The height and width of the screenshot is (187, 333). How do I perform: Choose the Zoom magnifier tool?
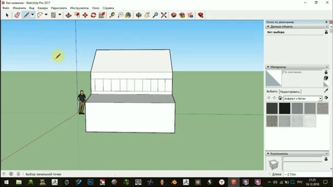click(x=156, y=15)
